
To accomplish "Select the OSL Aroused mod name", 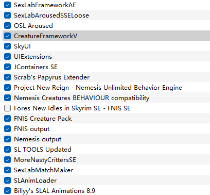I will (x=33, y=26).
